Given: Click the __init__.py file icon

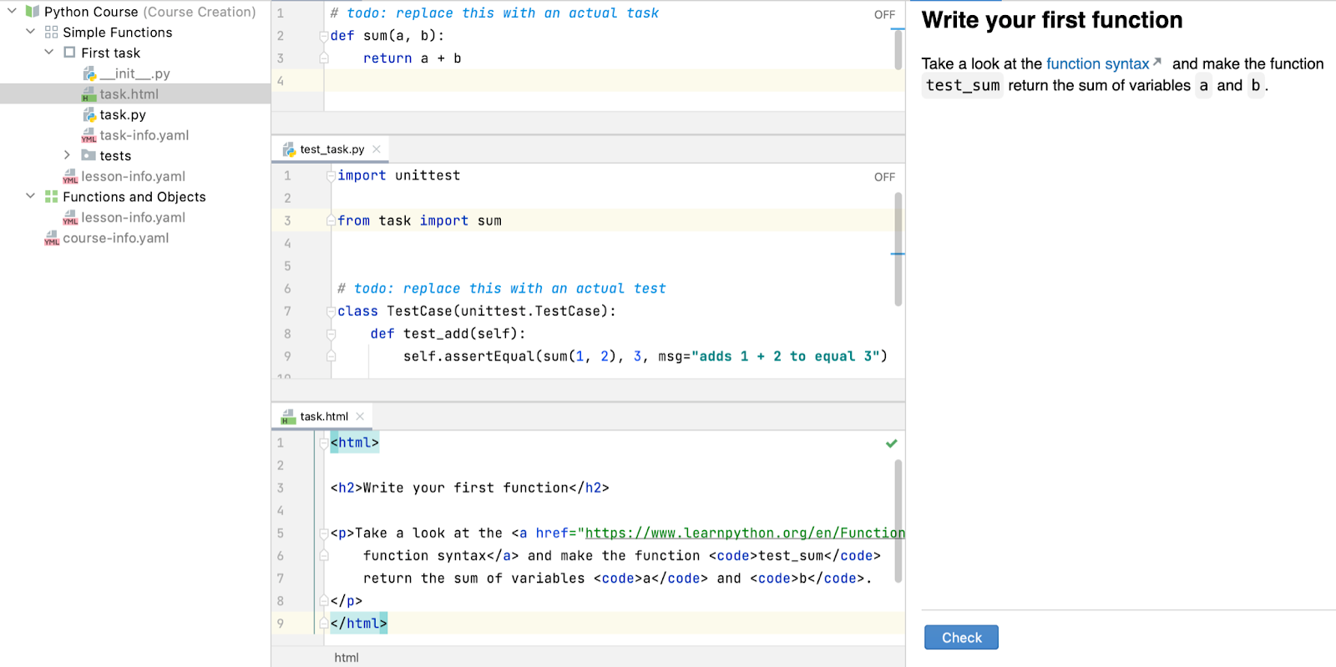Looking at the screenshot, I should (x=89, y=74).
